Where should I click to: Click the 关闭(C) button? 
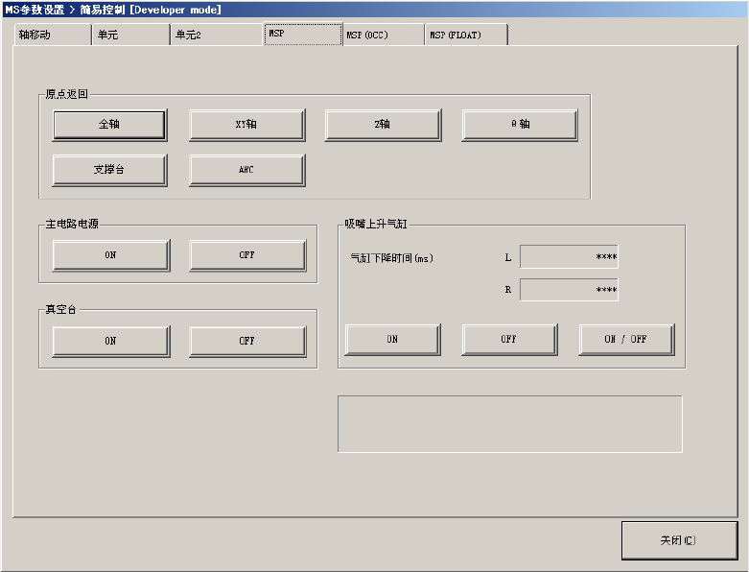pyautogui.click(x=679, y=540)
